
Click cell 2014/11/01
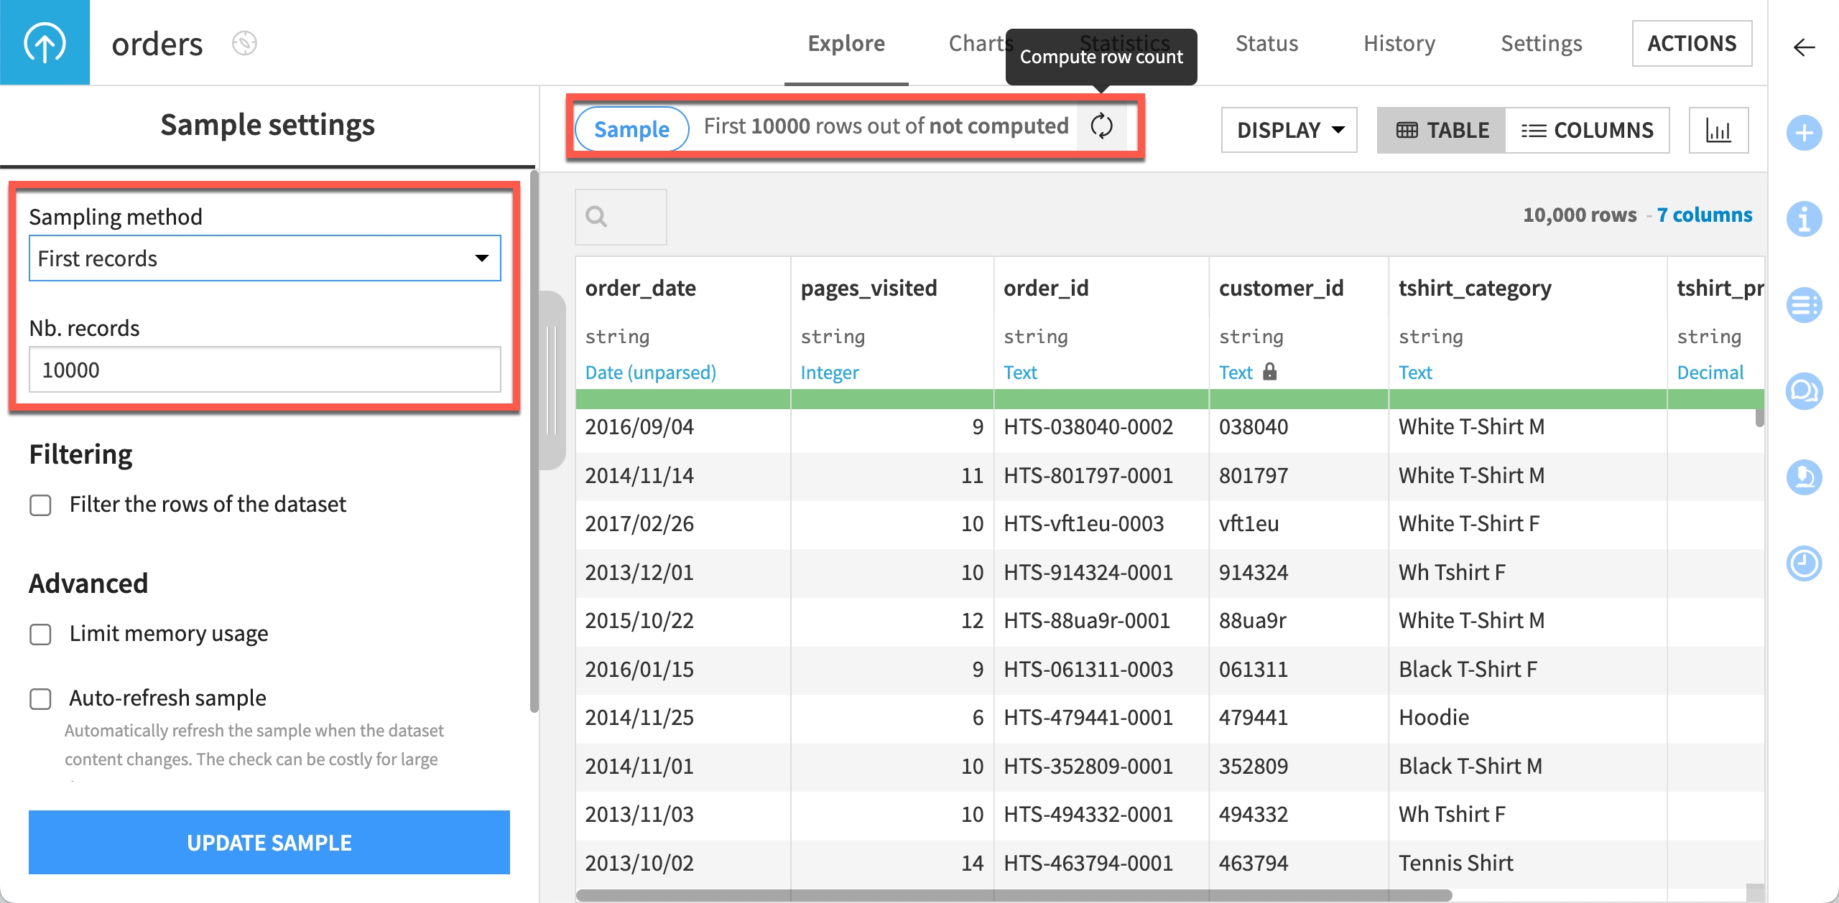tap(683, 767)
